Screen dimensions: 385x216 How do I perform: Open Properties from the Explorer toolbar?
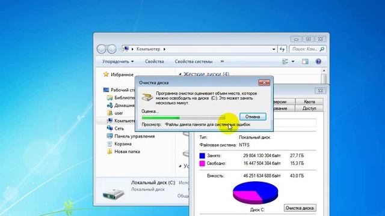coord(154,61)
